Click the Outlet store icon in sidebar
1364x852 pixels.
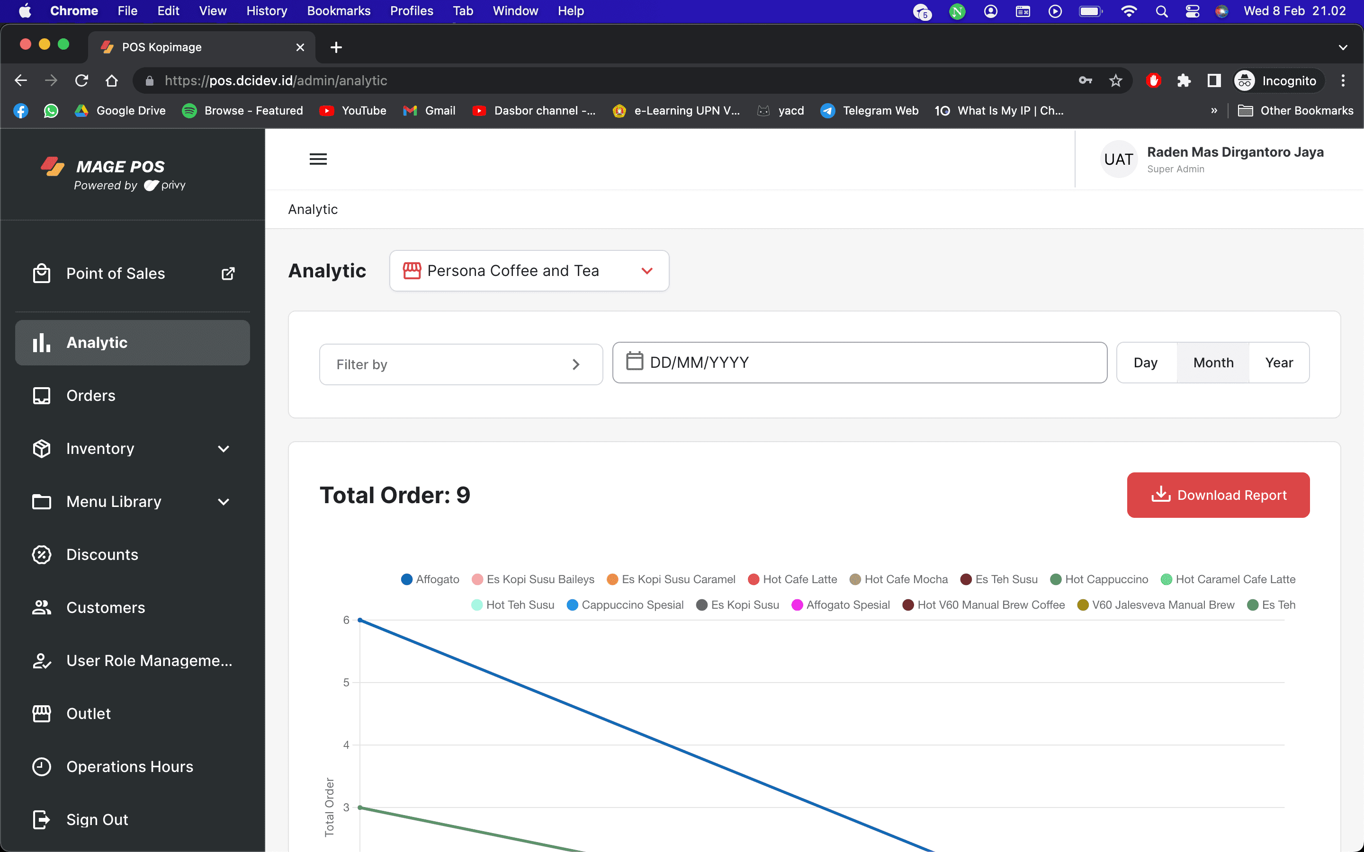42,713
